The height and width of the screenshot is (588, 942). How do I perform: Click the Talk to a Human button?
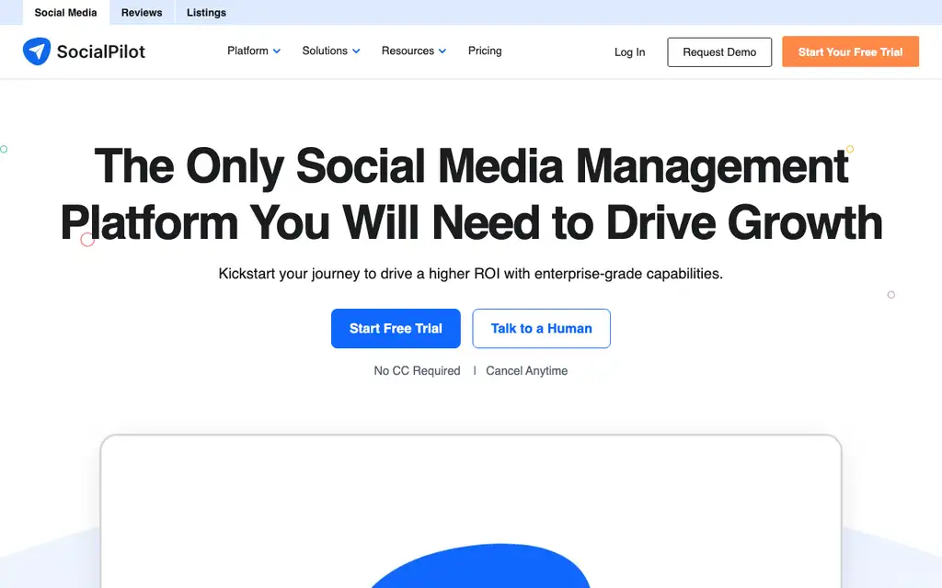point(541,328)
